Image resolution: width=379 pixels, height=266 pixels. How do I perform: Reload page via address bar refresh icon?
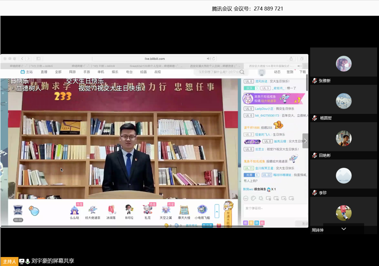coord(213,59)
